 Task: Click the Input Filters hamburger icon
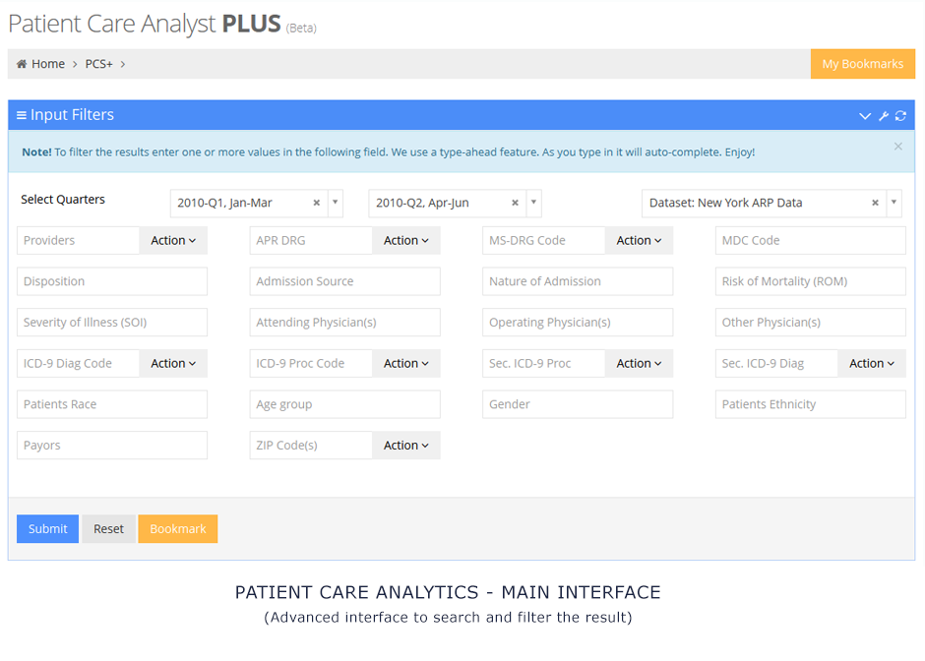click(22, 115)
